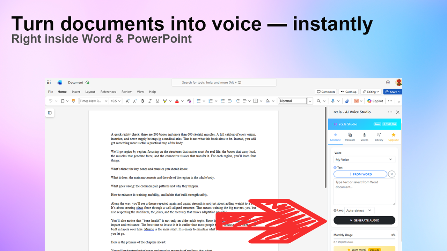Open the File menu
The image size is (447, 251).
pos(51,92)
